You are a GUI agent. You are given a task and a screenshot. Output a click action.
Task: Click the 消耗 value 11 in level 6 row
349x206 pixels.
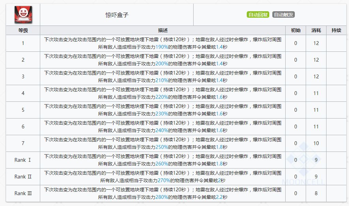[x=316, y=127]
